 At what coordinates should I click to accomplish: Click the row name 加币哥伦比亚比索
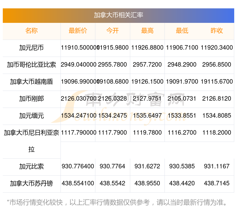coord(32,65)
